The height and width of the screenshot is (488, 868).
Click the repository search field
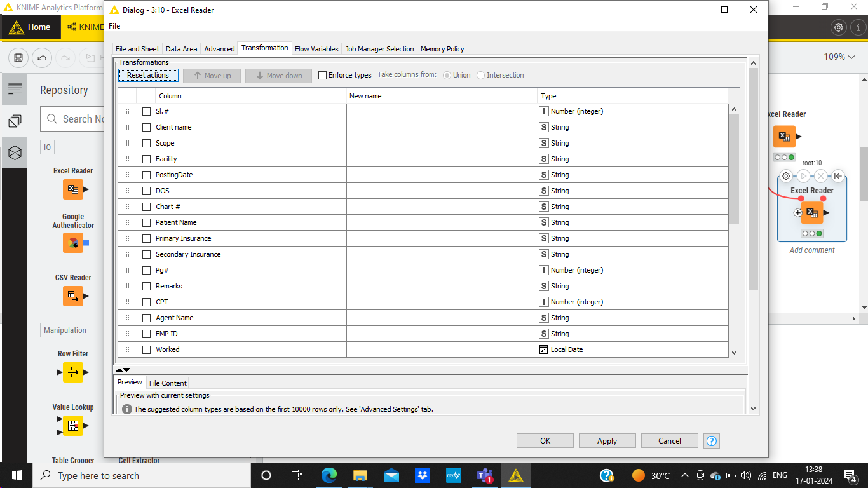pos(73,119)
